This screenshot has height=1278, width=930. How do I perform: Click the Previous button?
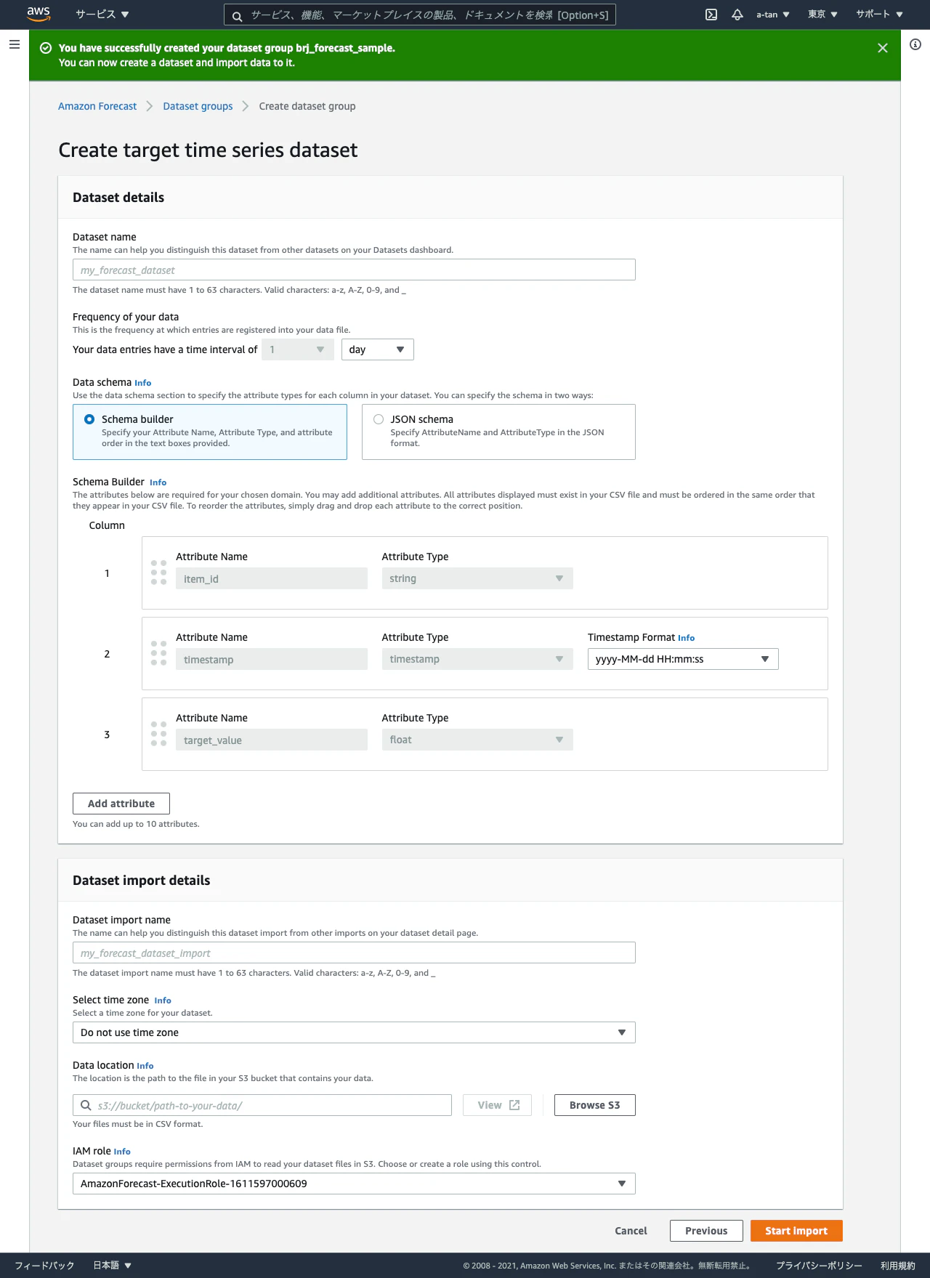(706, 1231)
